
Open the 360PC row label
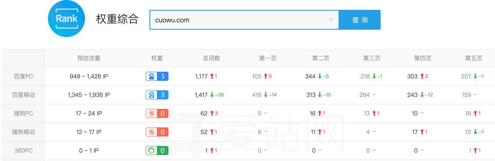click(23, 151)
